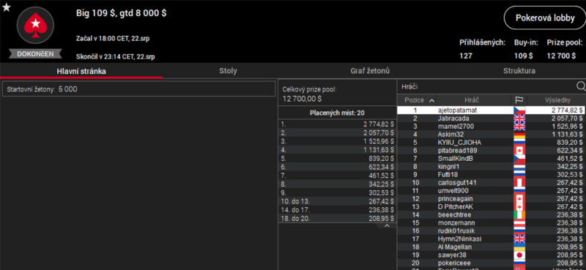The image size is (586, 270).
Task: Click the favorite star icon
Action: tap(7, 7)
